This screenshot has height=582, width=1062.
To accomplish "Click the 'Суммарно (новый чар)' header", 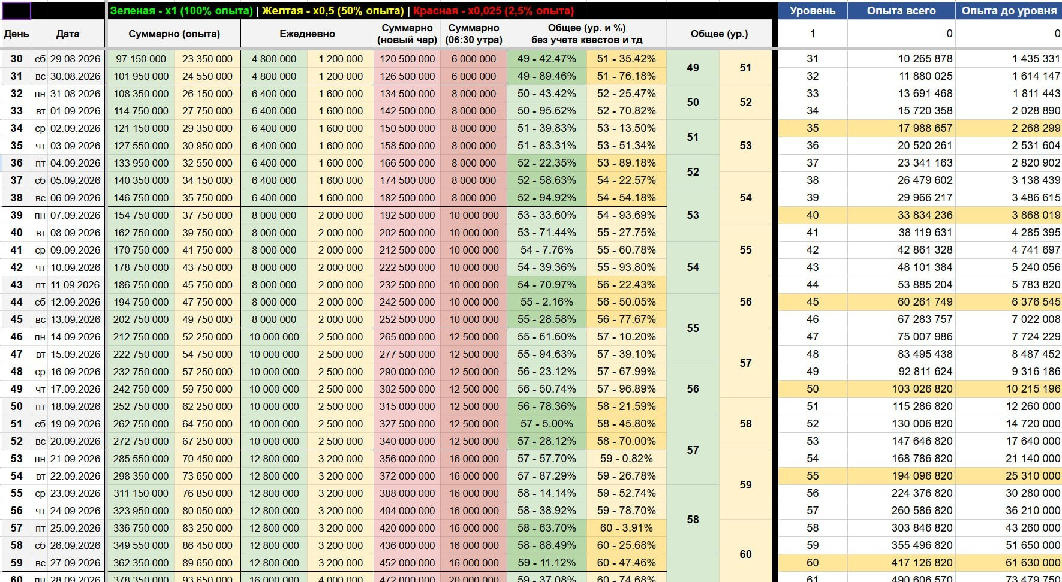I will [407, 34].
